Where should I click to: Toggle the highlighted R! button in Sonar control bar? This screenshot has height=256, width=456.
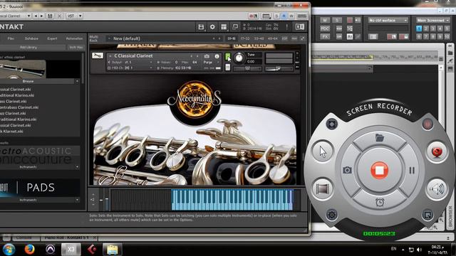350,36
